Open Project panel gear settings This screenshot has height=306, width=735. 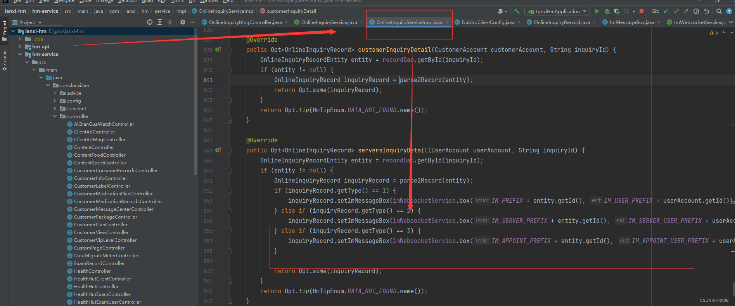[x=183, y=22]
